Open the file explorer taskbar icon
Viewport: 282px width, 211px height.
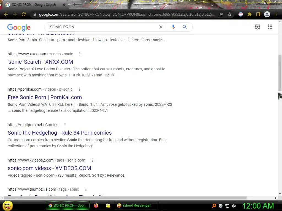[108, 206]
